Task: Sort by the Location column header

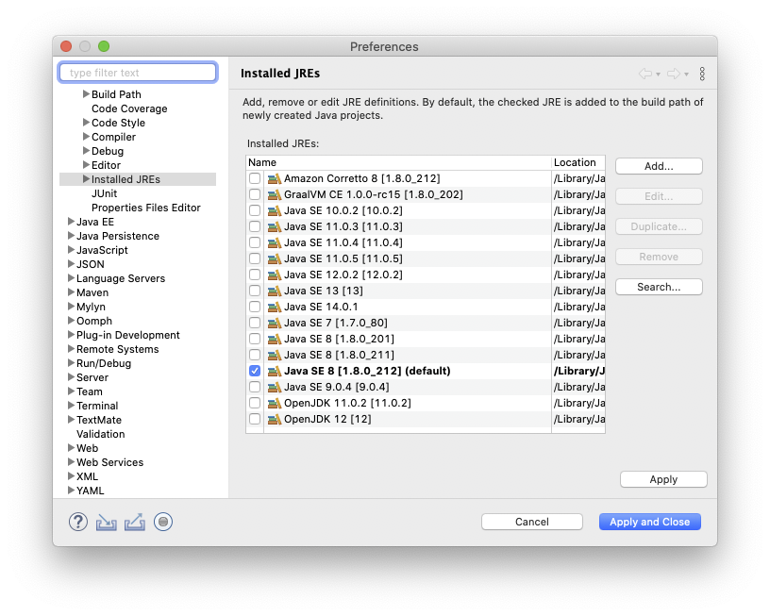Action: point(578,162)
